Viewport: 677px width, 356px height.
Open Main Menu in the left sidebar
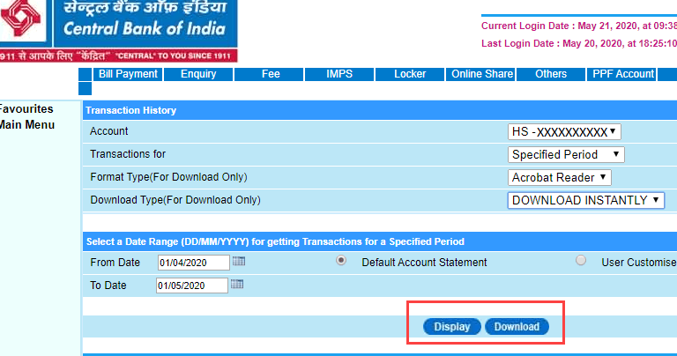coord(26,125)
